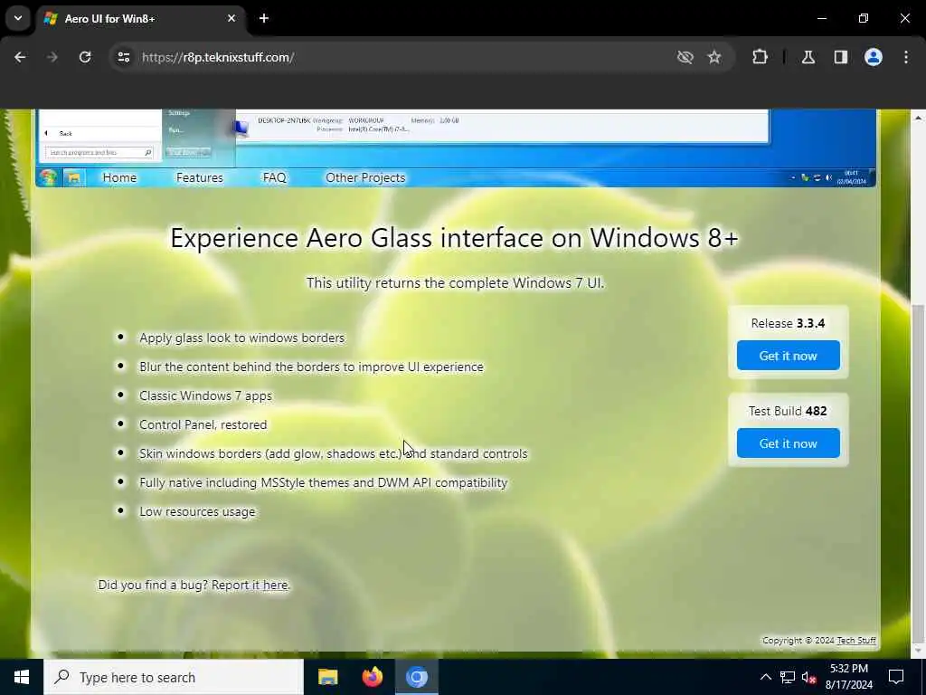Image resolution: width=926 pixels, height=695 pixels.
Task: Get Release 3.3.4 now
Action: click(x=788, y=356)
